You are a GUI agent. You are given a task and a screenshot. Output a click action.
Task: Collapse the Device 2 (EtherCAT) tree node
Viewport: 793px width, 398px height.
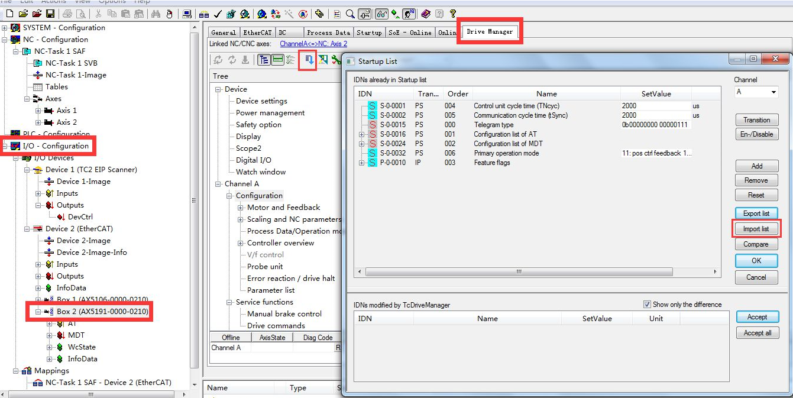[27, 229]
